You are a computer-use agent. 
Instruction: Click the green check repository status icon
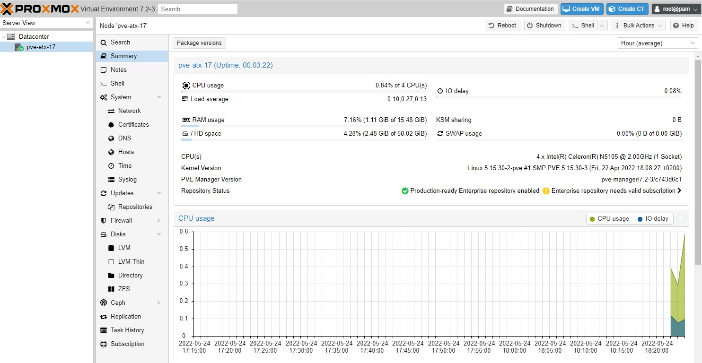point(405,191)
